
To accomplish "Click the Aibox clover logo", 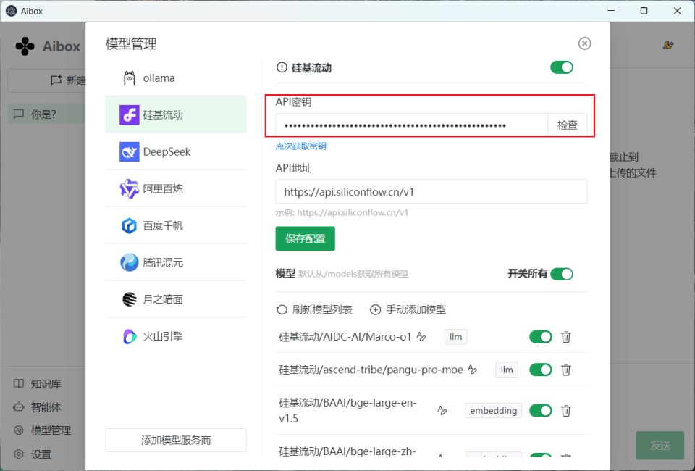I will pos(25,46).
